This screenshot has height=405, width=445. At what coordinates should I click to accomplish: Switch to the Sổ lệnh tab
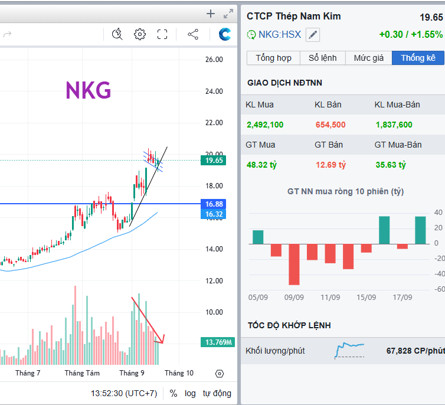point(323,58)
